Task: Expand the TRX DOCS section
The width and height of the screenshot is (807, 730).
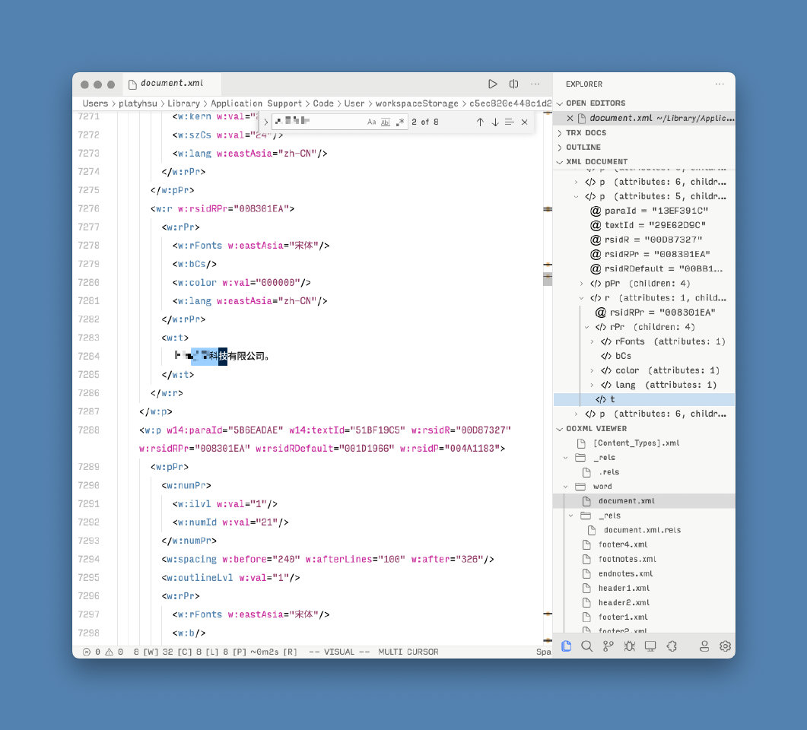Action: click(586, 132)
